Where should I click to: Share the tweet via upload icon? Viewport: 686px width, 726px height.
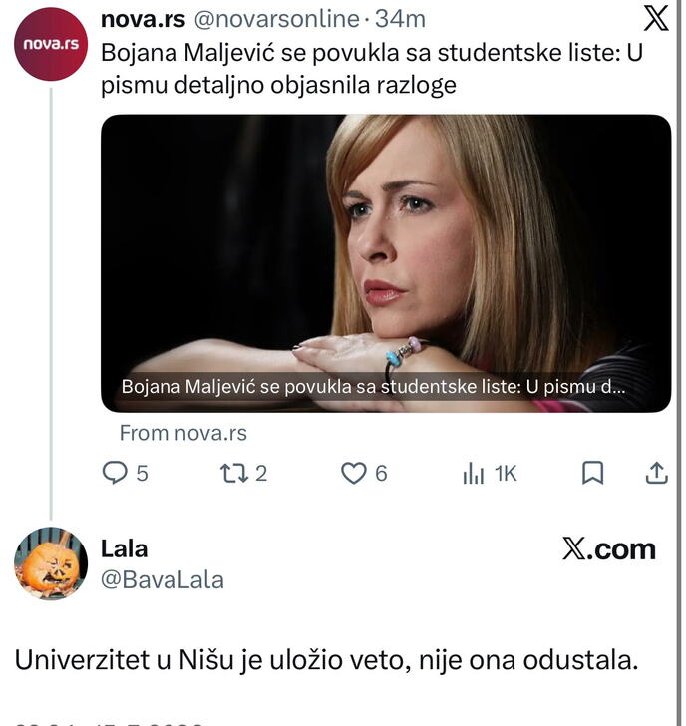[x=656, y=473]
